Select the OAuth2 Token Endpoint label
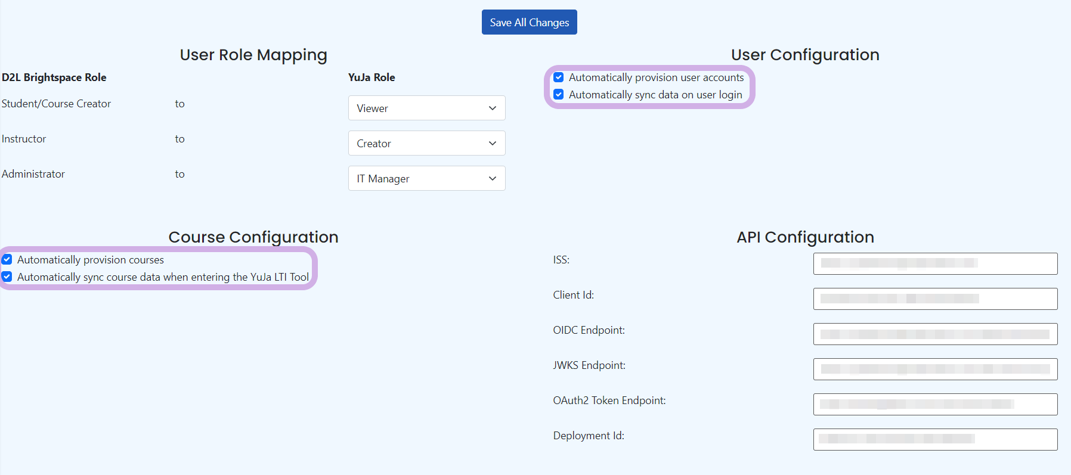Viewport: 1071px width, 475px height. click(609, 401)
